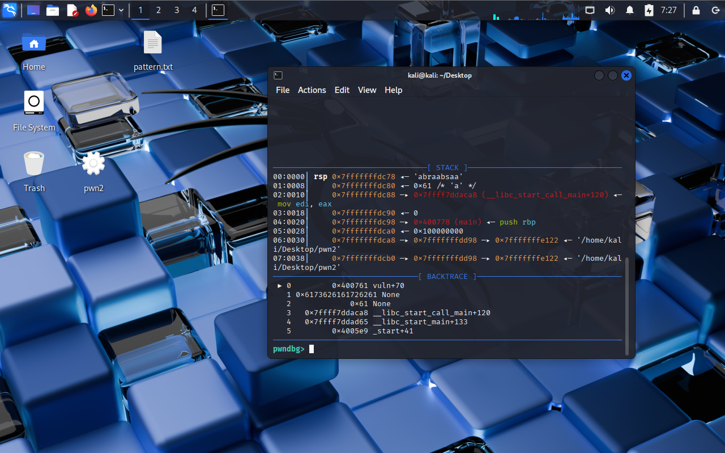Click the terminal icon in window titlebar
The image size is (725, 453).
(x=278, y=75)
